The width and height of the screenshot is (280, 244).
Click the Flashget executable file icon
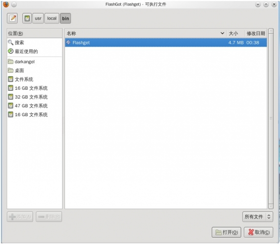[68, 42]
